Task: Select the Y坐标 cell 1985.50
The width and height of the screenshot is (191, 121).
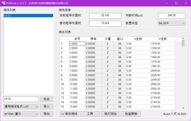Action: point(163,66)
